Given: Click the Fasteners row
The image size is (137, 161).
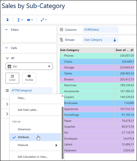Looking at the screenshot, I should point(99,150).
